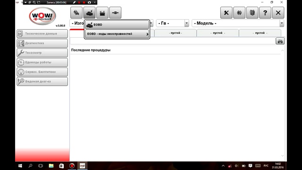Click the question mark help icon
The height and width of the screenshot is (170, 302).
click(x=265, y=13)
